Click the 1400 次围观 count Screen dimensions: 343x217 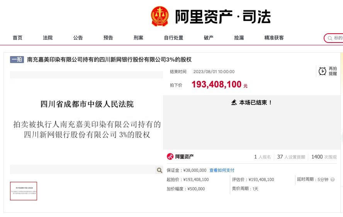(324, 157)
